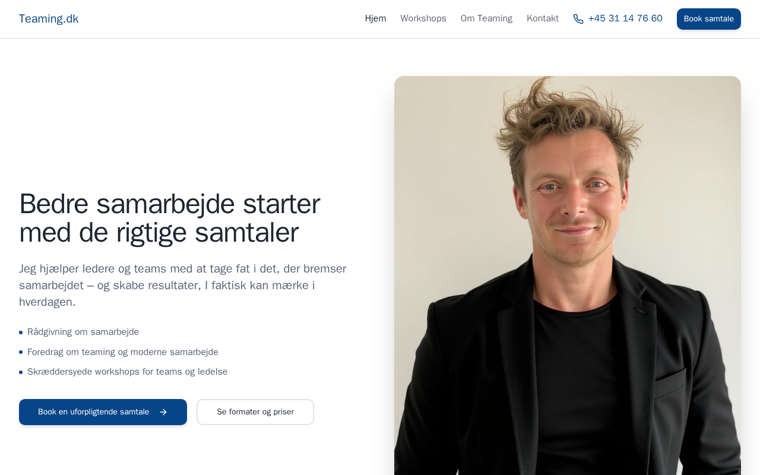Click the bullet dot beside Rådgivning om samarbejde
Image resolution: width=760 pixels, height=475 pixels.
[x=21, y=332]
